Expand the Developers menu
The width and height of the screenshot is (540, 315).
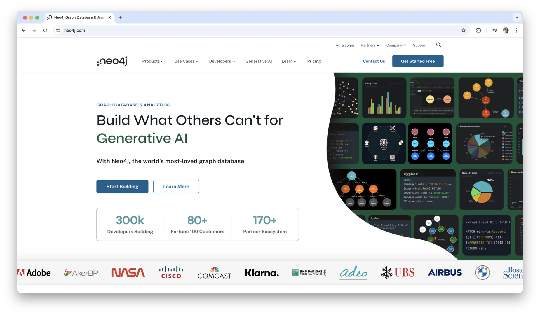click(222, 61)
